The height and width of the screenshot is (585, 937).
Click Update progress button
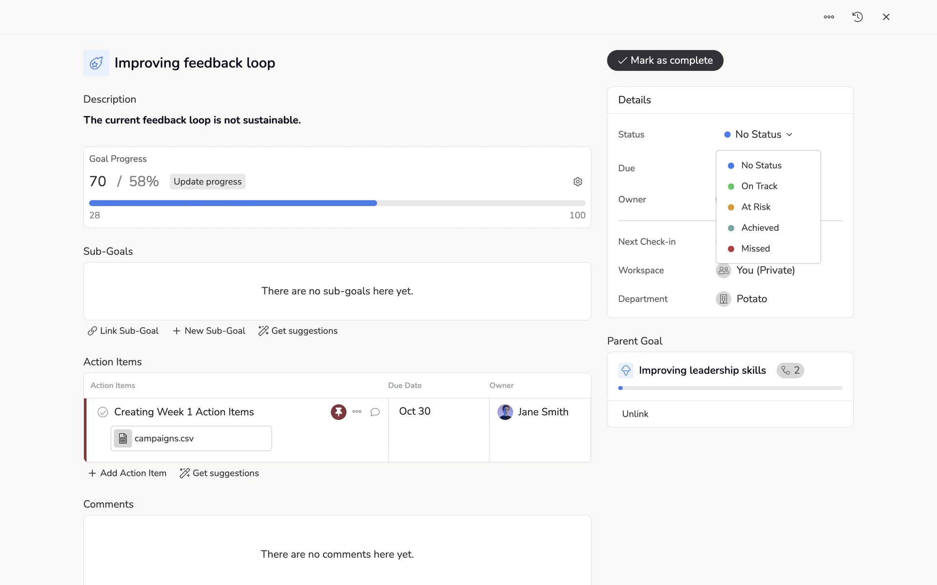click(207, 182)
